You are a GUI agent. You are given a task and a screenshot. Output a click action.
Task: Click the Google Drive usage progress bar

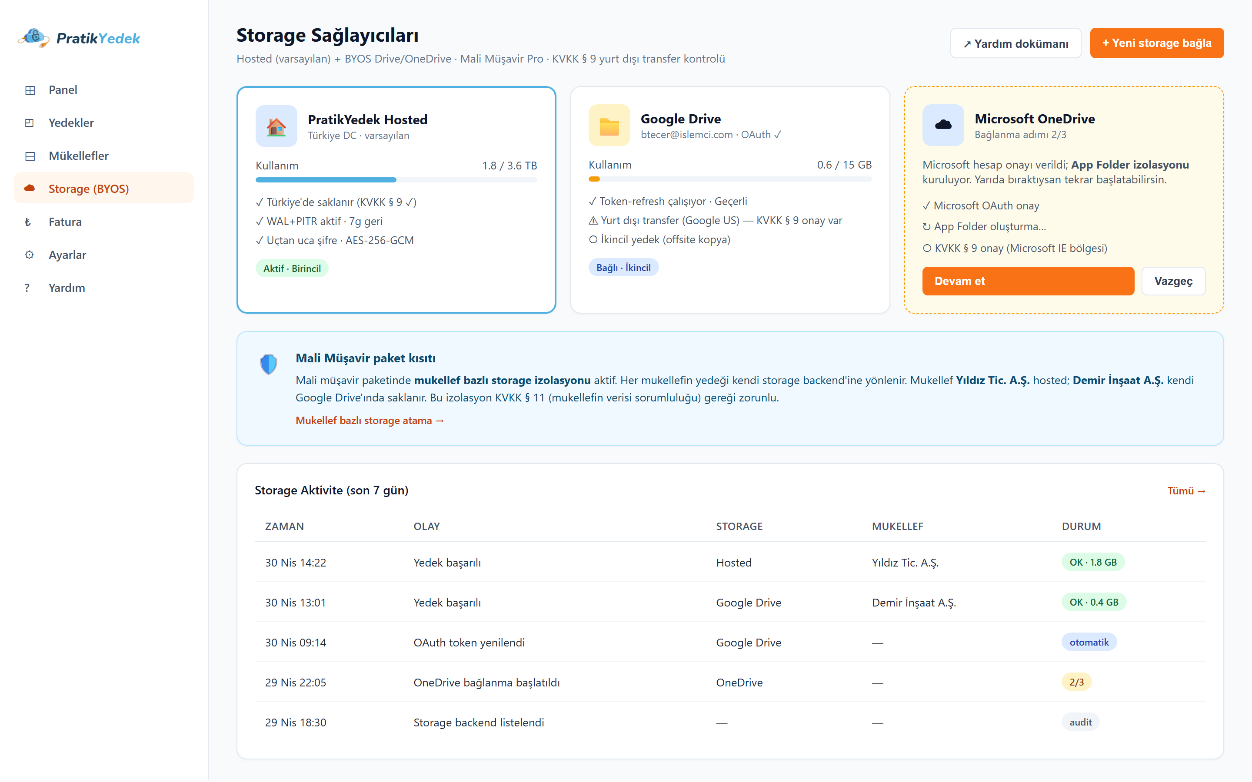[729, 179]
